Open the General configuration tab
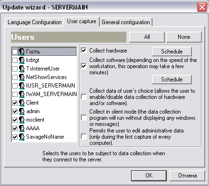Viewport: 209px width, 186px height. [x=126, y=22]
